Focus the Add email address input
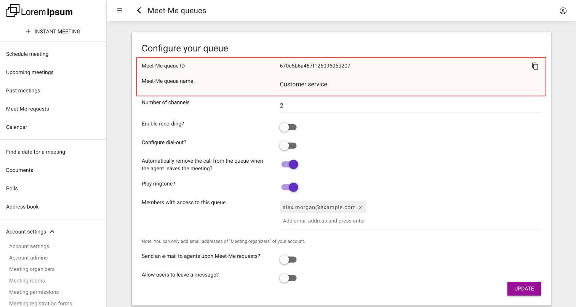The height and width of the screenshot is (307, 576). [410, 221]
